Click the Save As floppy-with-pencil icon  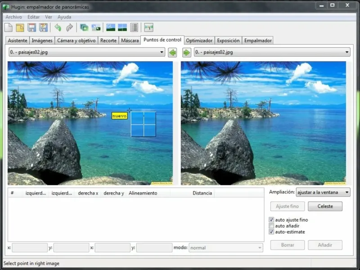43,27
